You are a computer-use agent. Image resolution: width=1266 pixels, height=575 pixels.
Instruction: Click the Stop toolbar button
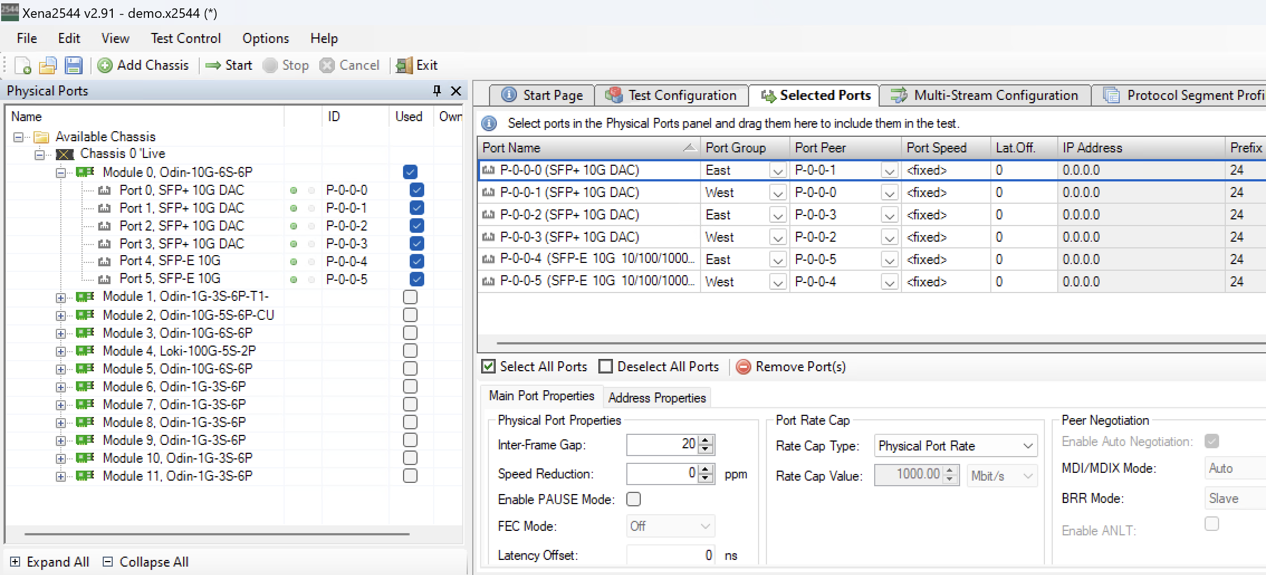point(286,65)
